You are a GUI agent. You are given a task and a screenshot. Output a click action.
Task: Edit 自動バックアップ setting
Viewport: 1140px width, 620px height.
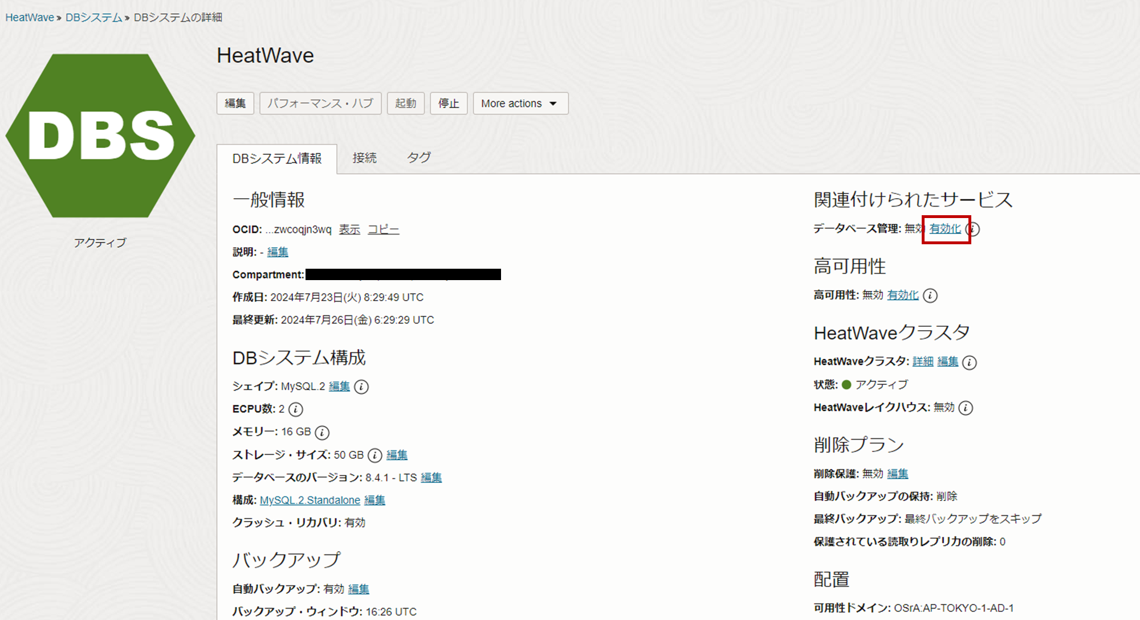pos(359,589)
